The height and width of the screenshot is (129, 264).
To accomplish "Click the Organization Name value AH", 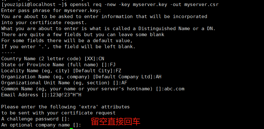I will pyautogui.click(x=159, y=77).
